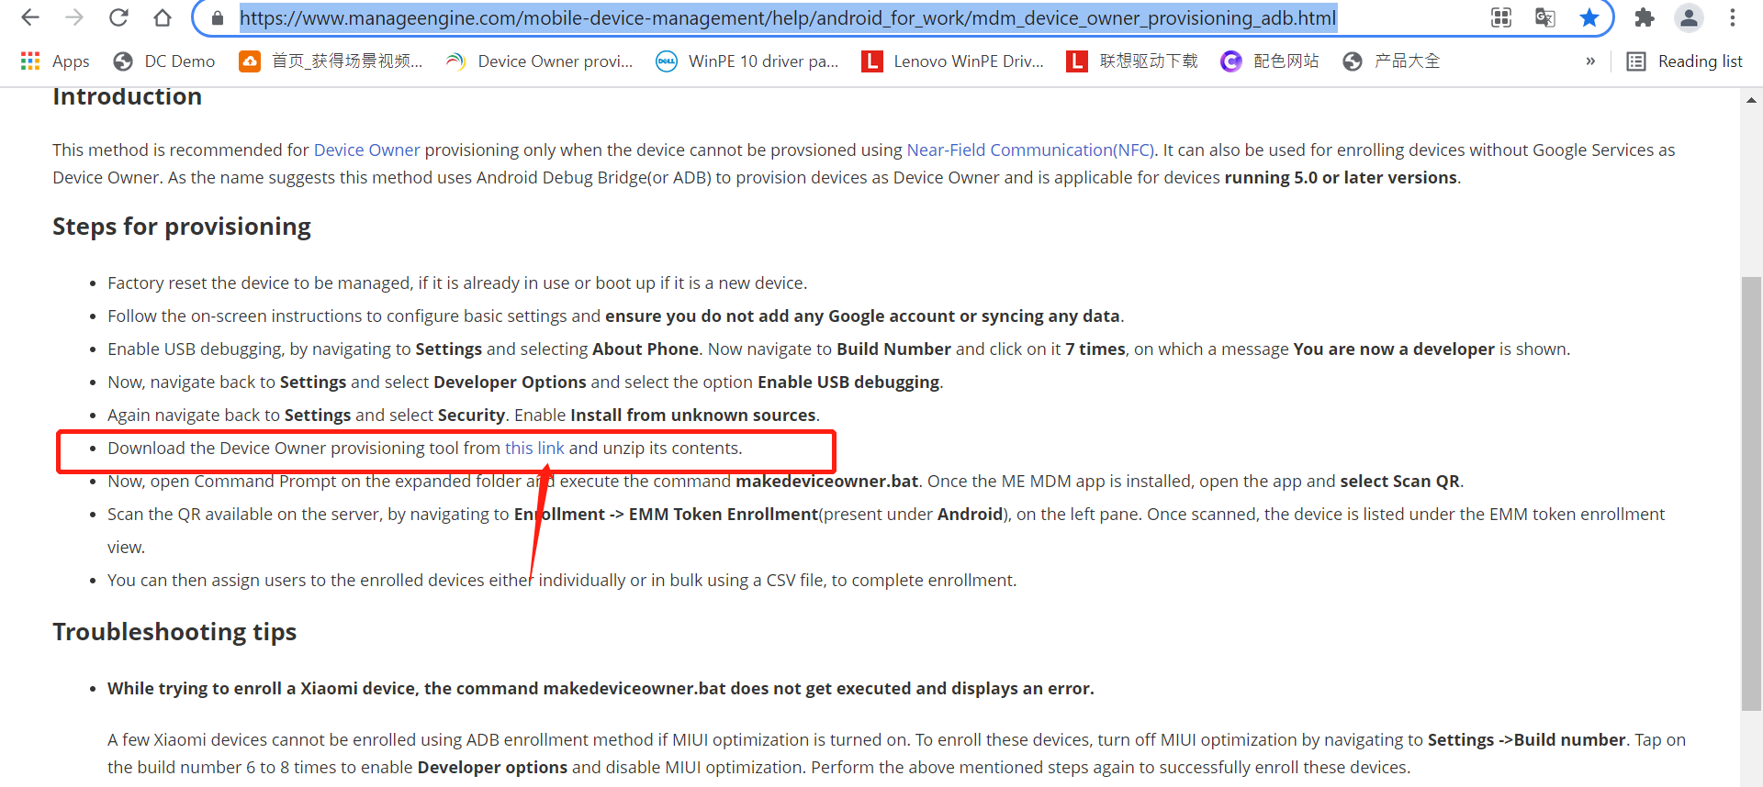Viewport: 1763px width, 787px height.
Task: Open the user profile avatar
Action: pos(1689,17)
